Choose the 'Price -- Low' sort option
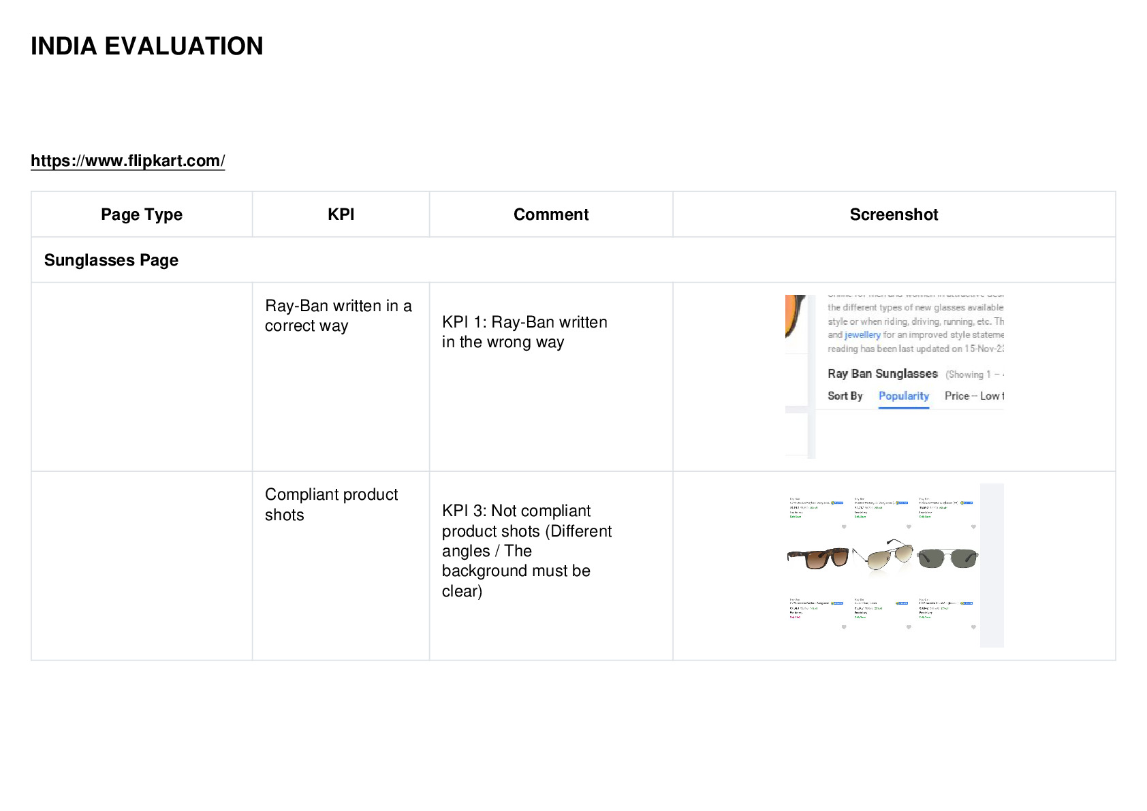The width and height of the screenshot is (1147, 811). coord(974,396)
